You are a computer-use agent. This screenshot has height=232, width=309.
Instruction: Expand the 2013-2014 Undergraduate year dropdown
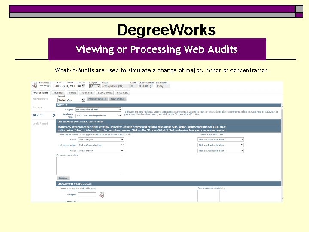[98, 116]
